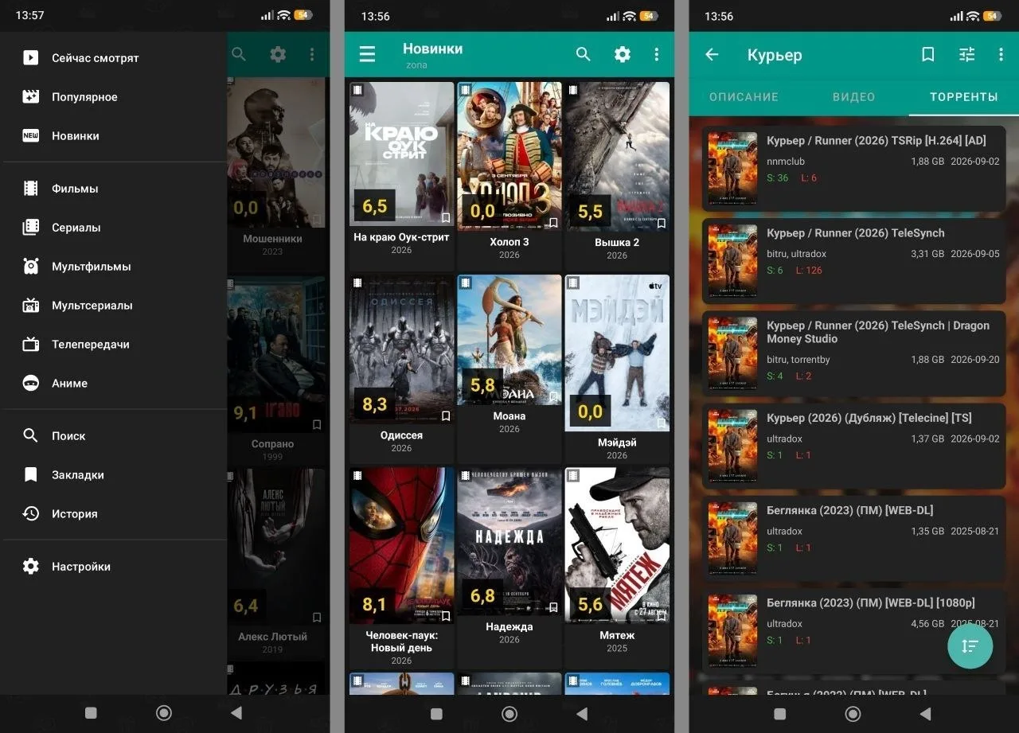Tap the История clock icon in drawer
Screen dimensions: 1019x733
30,513
